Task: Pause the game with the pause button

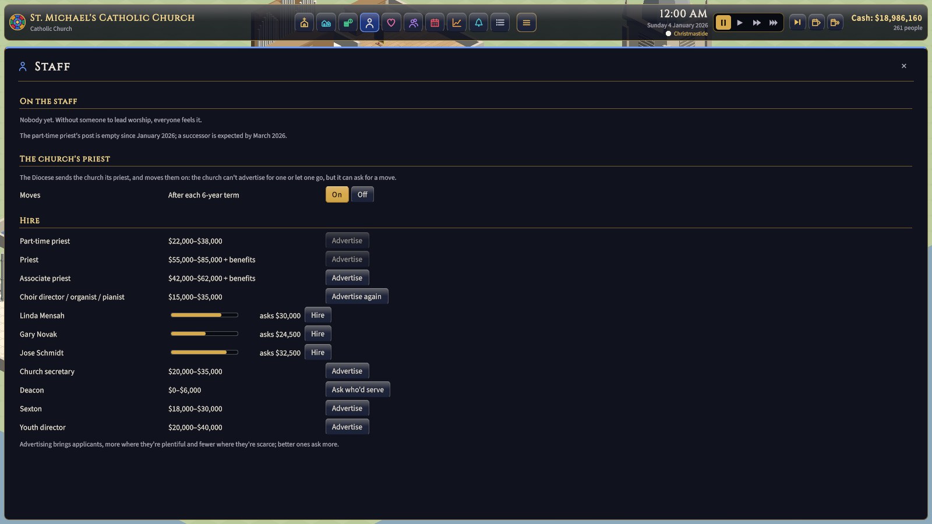Action: point(723,23)
